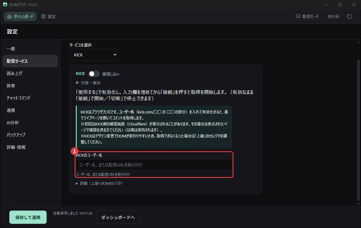Viewport: 361px width, 228px height.
Task: Open 辞書 settings section
Action: click(x=30, y=85)
